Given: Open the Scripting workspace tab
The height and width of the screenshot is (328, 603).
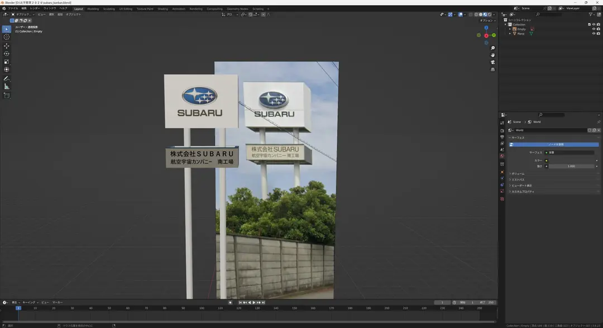Looking at the screenshot, I should click(258, 9).
